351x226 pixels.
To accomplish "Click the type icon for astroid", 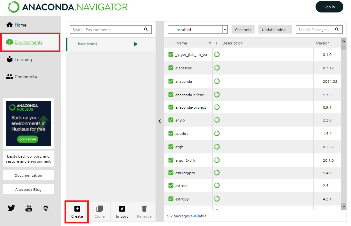I will point(217,185).
